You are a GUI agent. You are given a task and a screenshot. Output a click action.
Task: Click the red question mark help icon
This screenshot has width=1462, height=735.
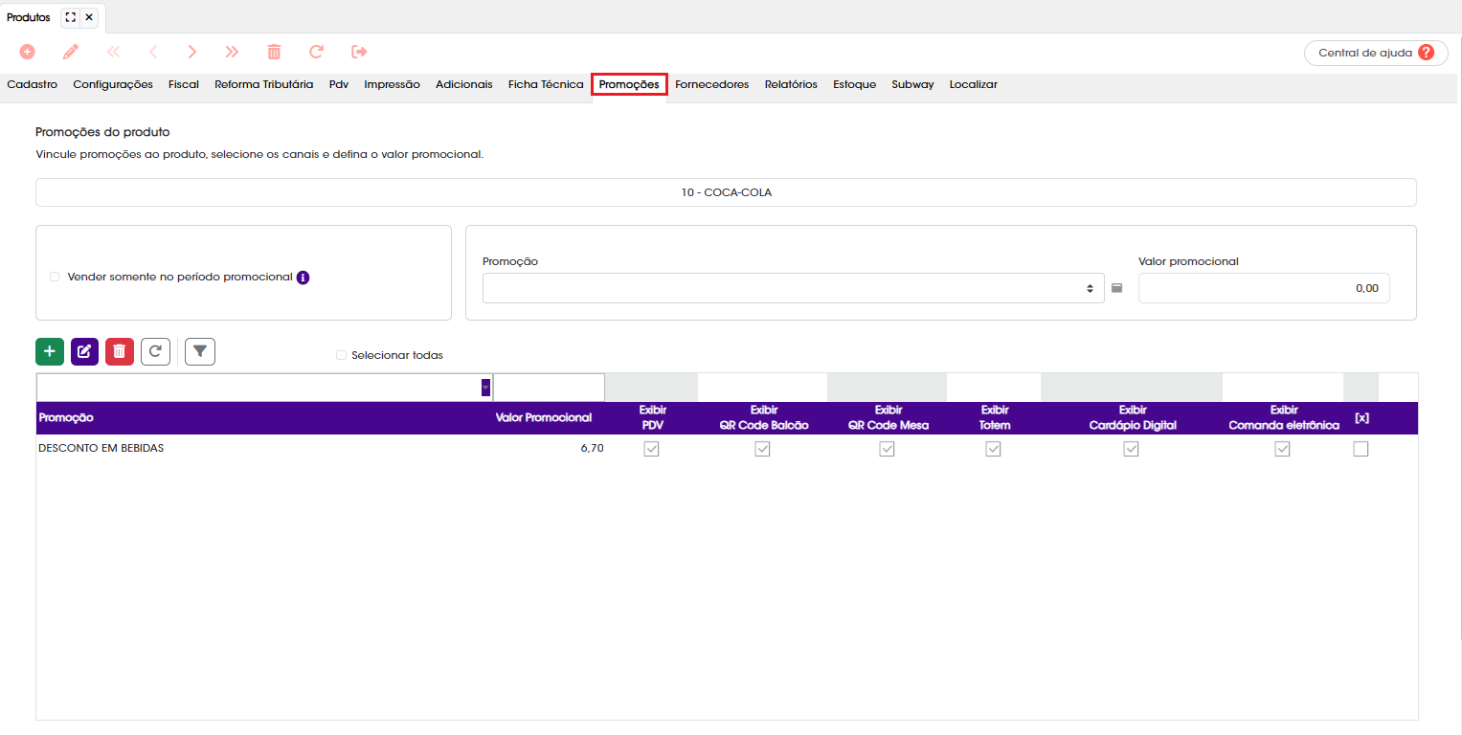pos(1427,53)
